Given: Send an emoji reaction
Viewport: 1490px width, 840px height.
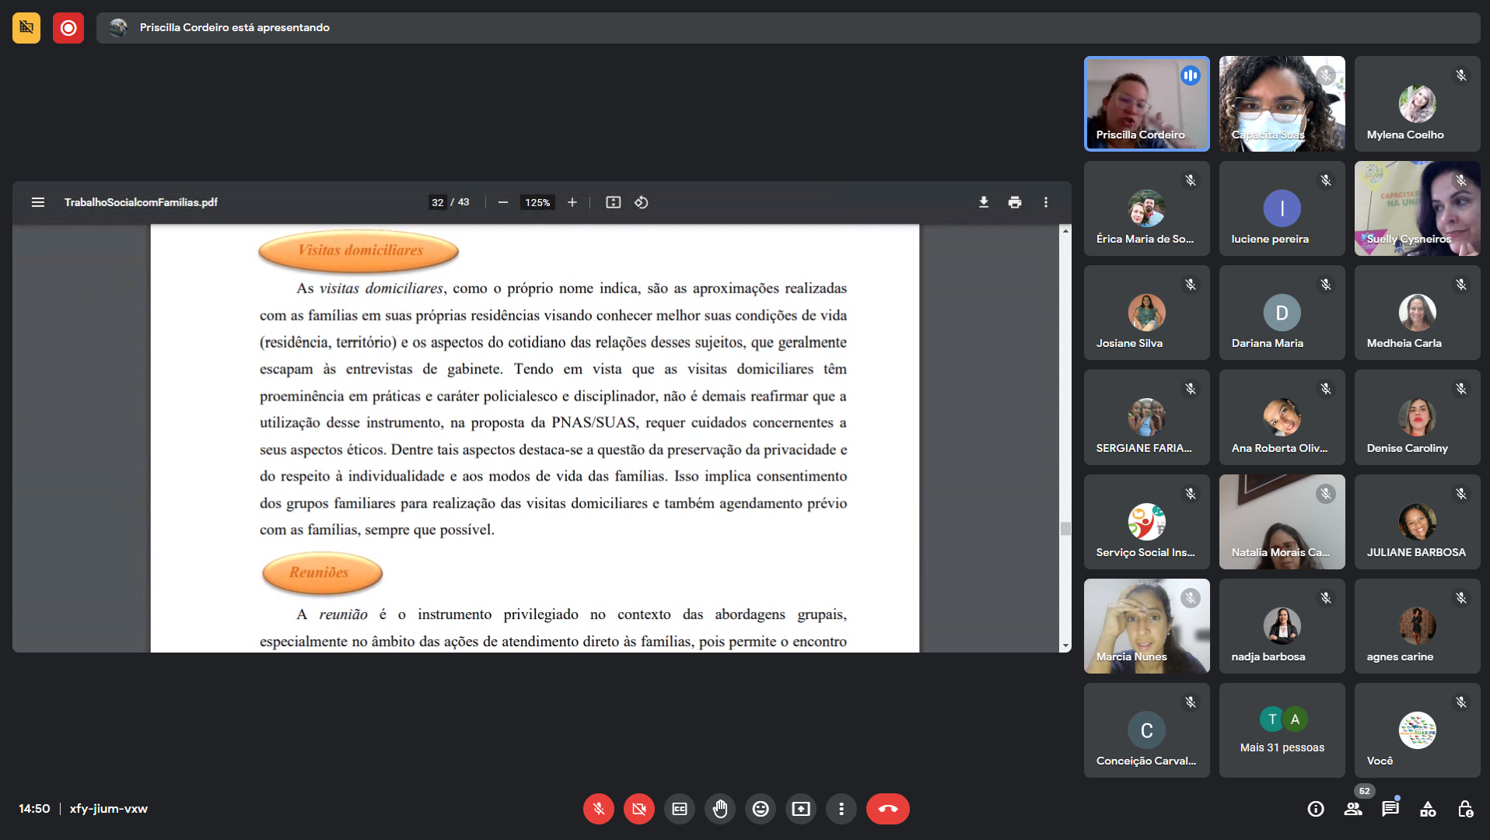Looking at the screenshot, I should click(x=761, y=809).
